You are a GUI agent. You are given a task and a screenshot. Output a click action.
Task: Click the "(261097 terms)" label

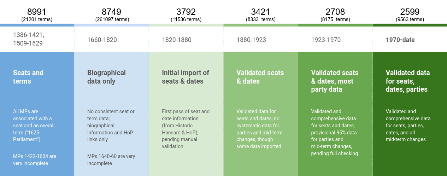coord(112,20)
